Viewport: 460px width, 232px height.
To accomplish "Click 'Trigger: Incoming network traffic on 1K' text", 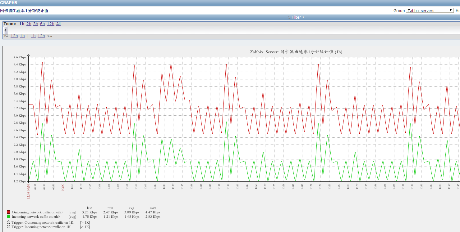I will (x=41, y=227).
